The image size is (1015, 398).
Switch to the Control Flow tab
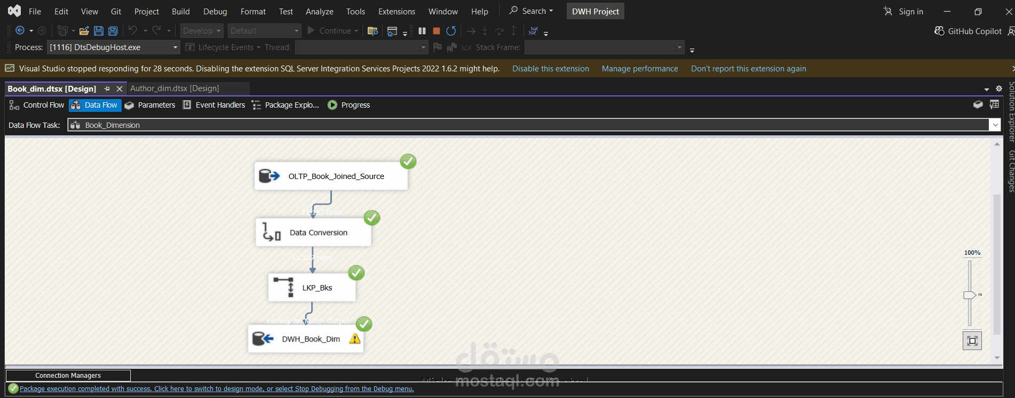[37, 105]
